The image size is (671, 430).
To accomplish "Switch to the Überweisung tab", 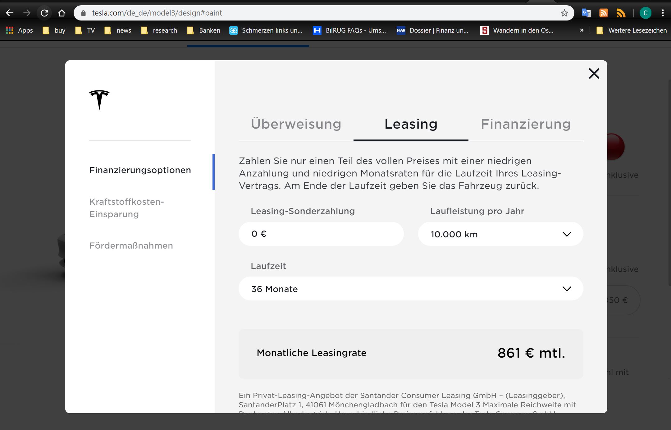I will click(296, 124).
